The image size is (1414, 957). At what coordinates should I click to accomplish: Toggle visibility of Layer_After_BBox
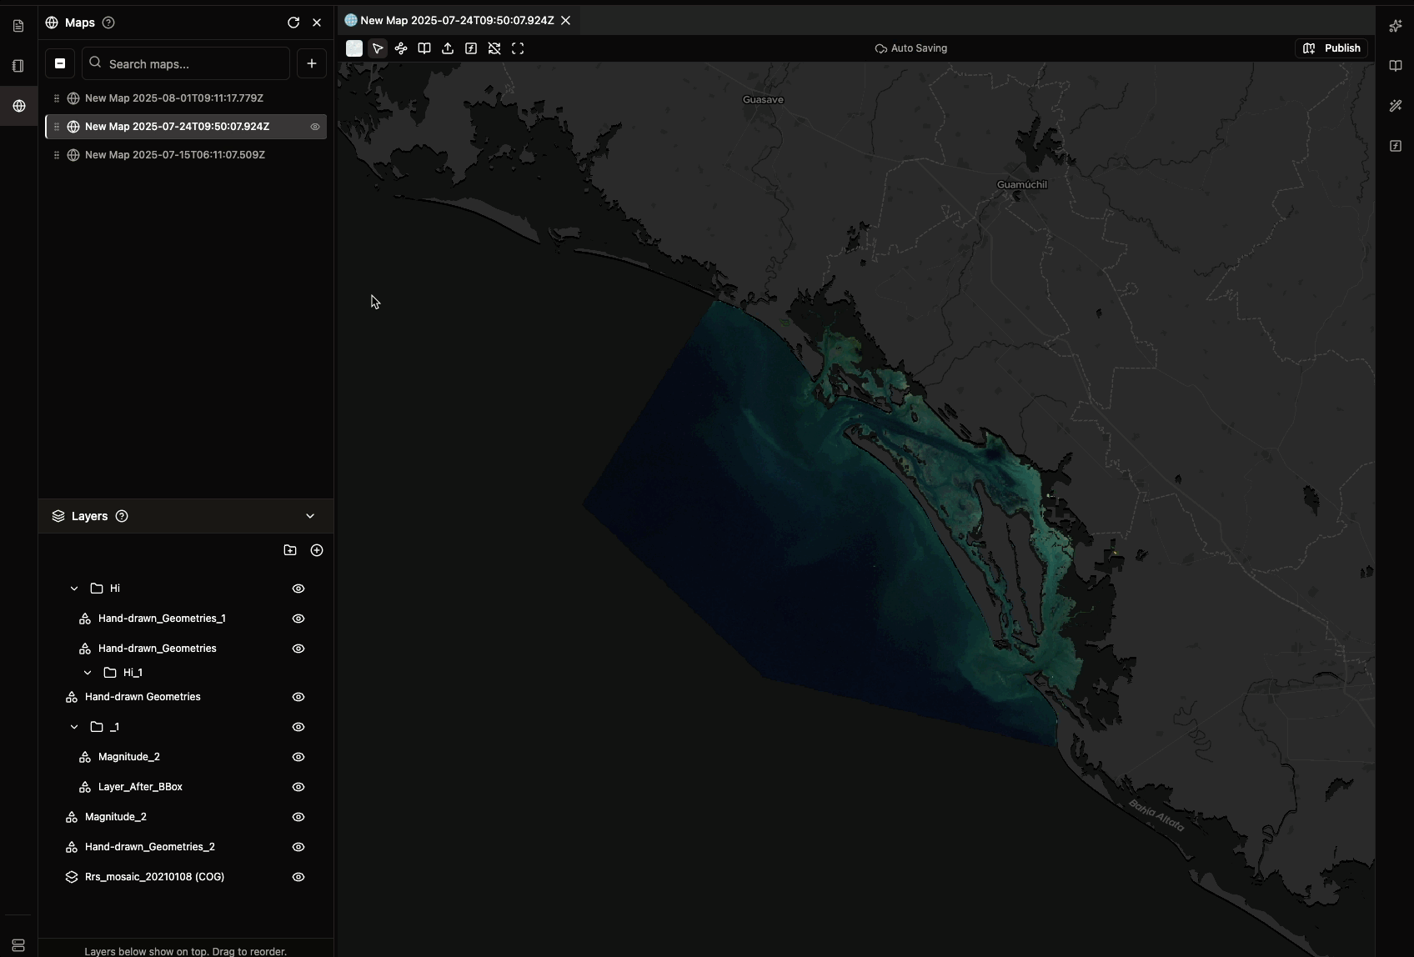pos(298,787)
